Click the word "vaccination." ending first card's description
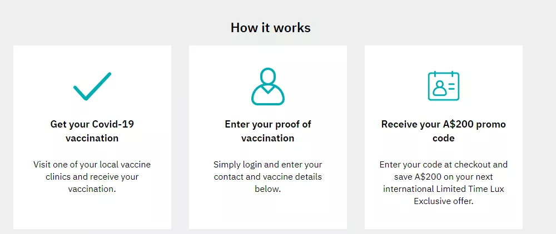The image size is (556, 234). 92,189
